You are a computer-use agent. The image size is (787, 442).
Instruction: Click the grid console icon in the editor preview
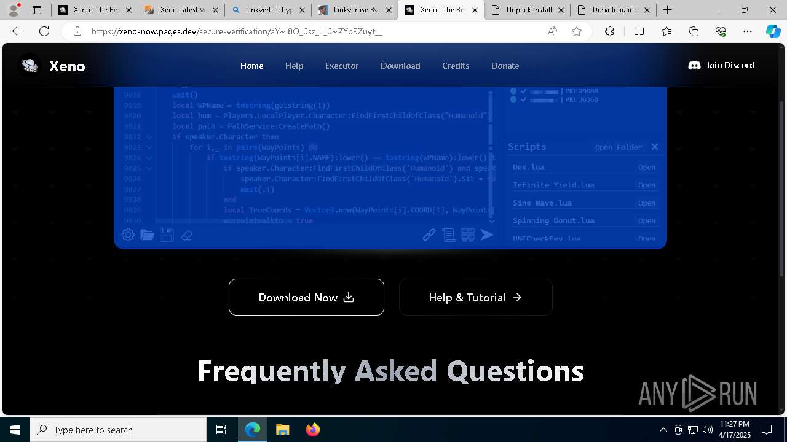coord(468,235)
